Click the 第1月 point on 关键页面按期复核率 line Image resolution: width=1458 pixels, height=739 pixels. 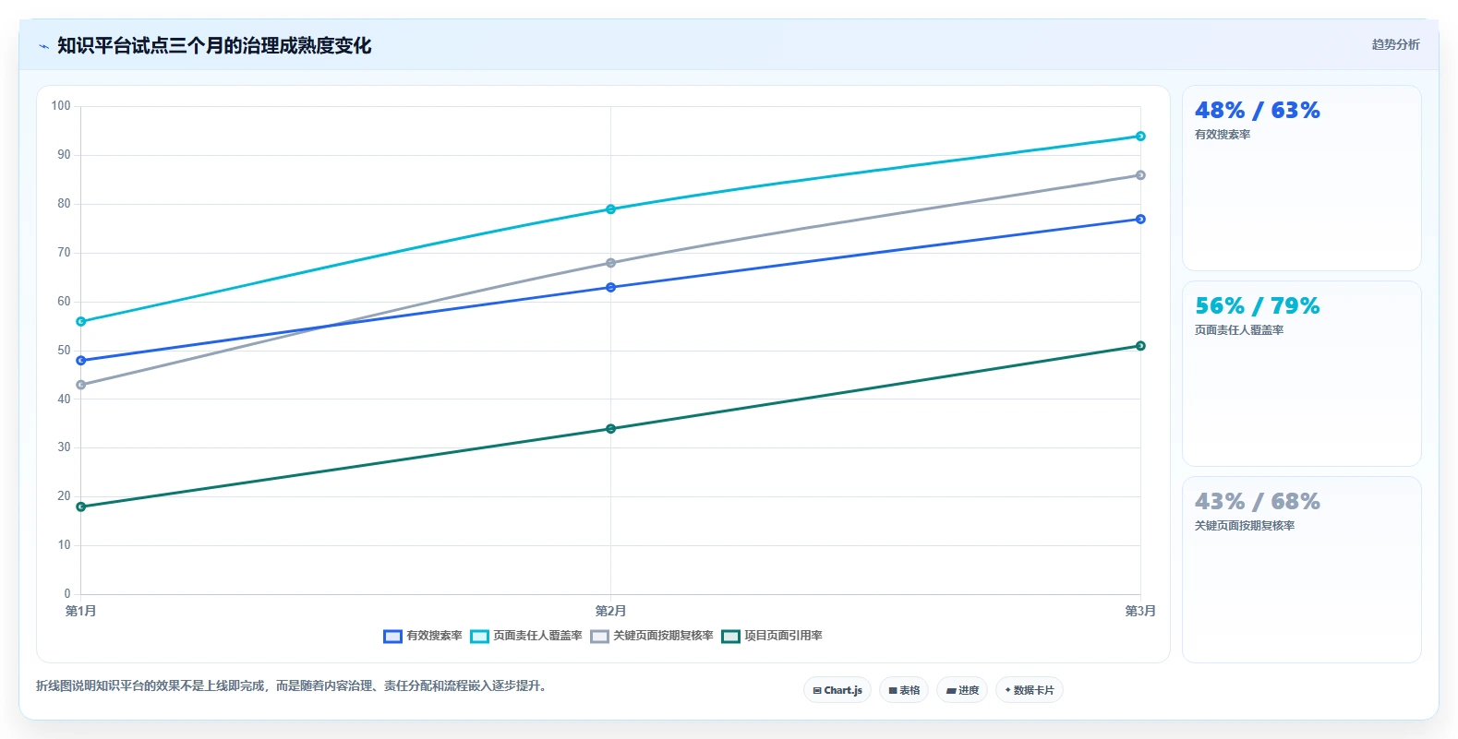[x=81, y=385]
